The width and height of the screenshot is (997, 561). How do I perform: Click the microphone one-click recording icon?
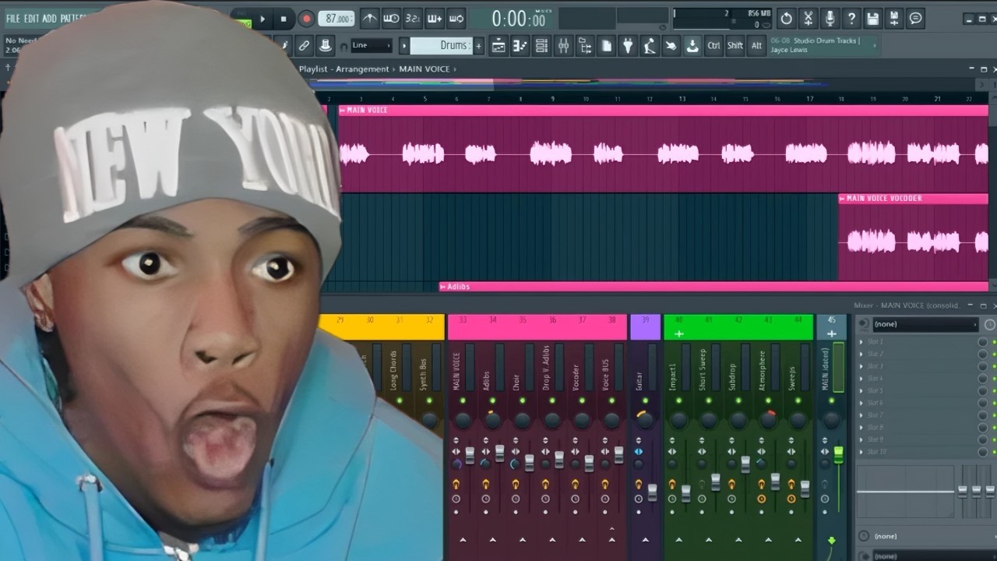(830, 19)
